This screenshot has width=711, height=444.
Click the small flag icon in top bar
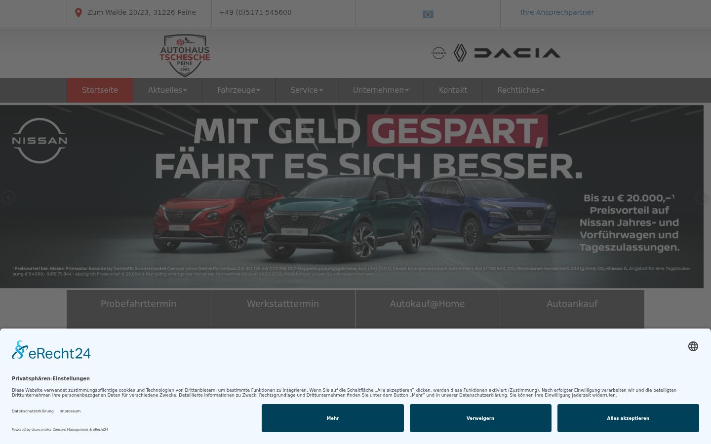428,14
